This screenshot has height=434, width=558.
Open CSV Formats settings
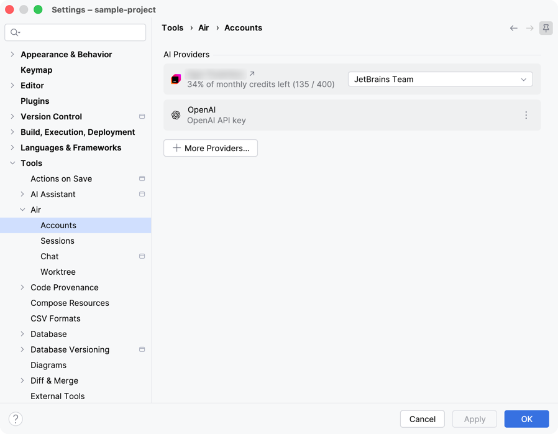click(55, 318)
